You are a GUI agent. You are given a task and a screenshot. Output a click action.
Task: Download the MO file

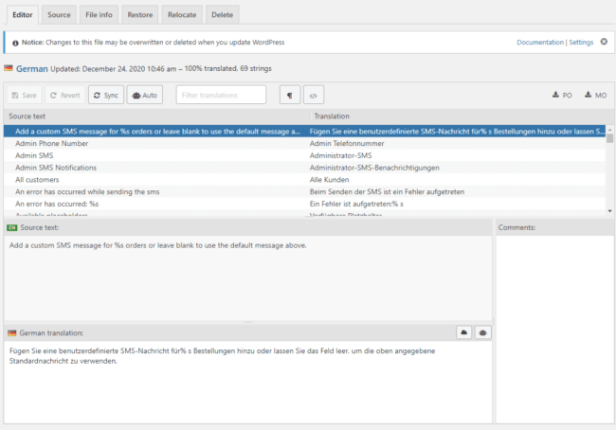click(595, 95)
